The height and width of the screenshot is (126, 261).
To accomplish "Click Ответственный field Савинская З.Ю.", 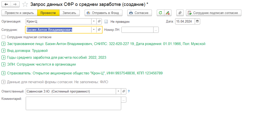I will (x=71, y=91).
